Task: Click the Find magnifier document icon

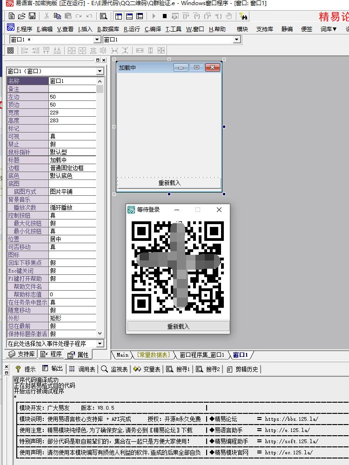Action: tap(104, 16)
